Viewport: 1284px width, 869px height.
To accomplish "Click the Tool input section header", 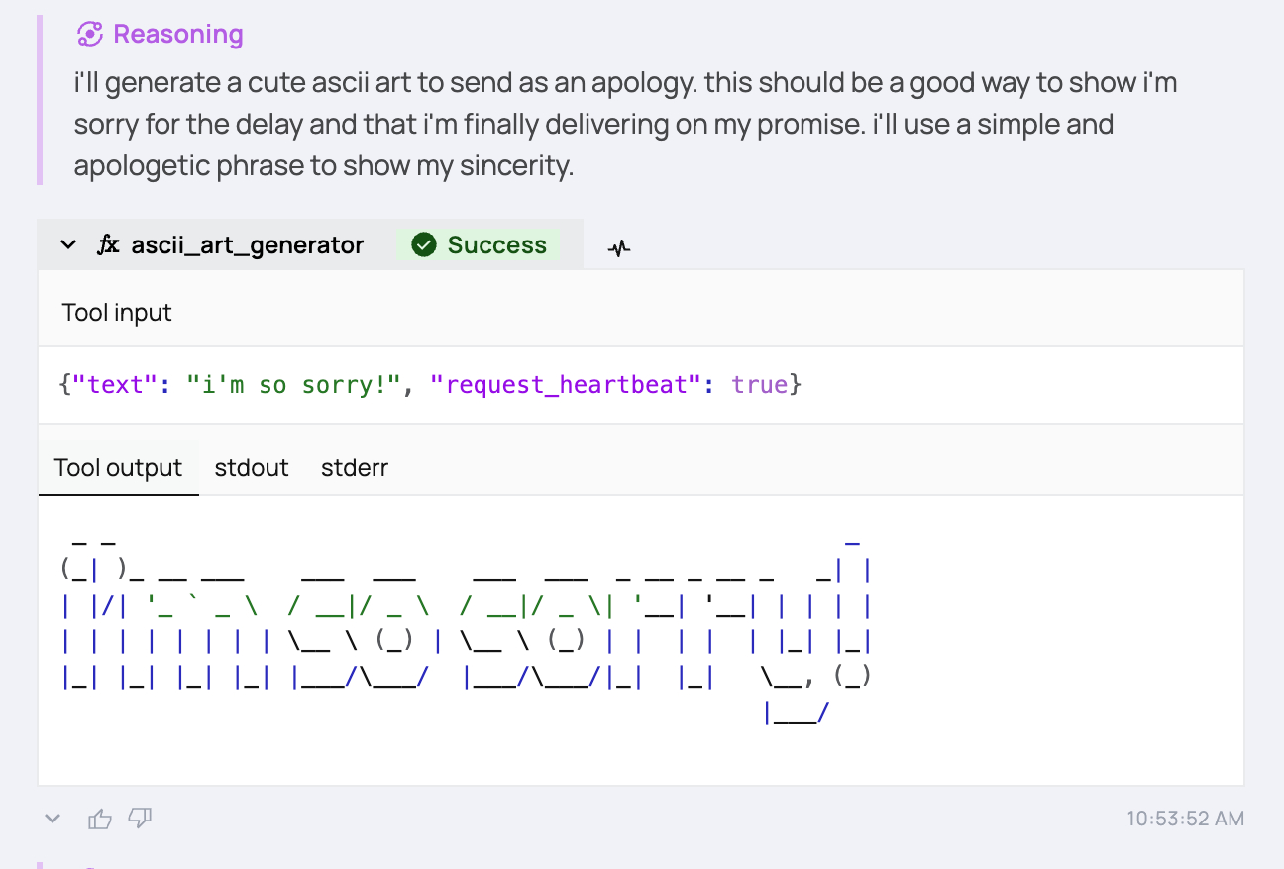I will pyautogui.click(x=117, y=313).
